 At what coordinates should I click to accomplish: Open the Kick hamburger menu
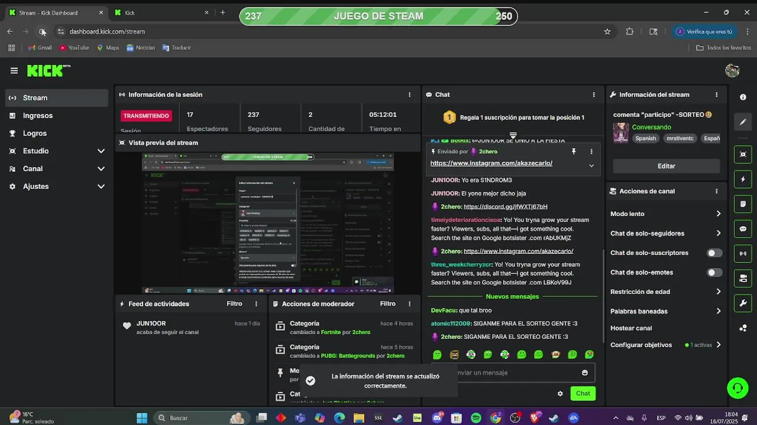[14, 71]
